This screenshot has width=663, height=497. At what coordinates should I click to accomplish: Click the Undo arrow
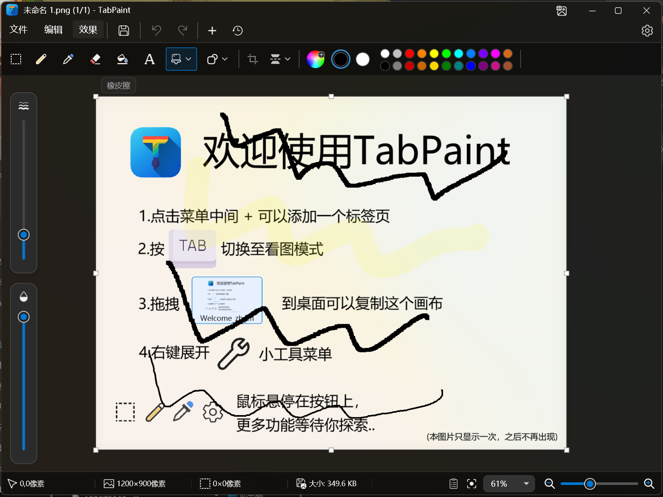[156, 31]
